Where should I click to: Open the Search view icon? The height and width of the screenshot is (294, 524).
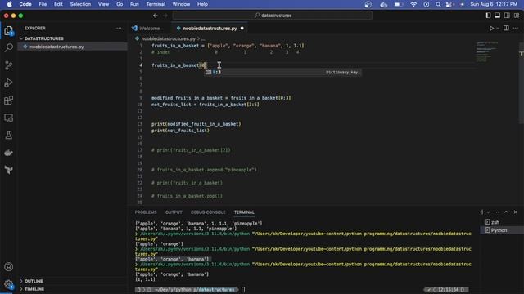(9, 47)
